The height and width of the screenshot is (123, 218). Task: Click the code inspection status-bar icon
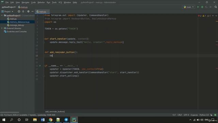(x=215, y=115)
